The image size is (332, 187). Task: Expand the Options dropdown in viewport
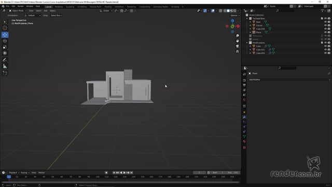(x=235, y=16)
